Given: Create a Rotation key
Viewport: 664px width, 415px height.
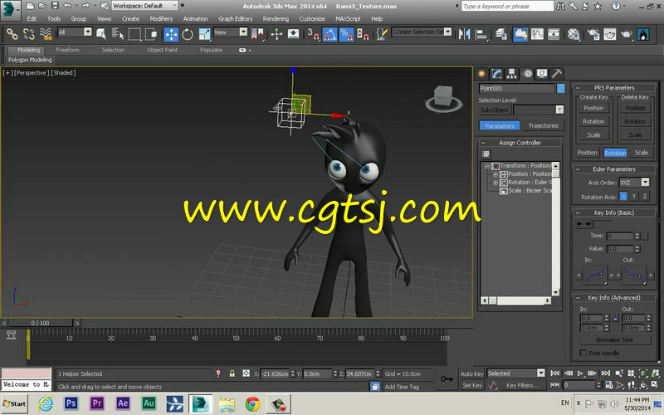Looking at the screenshot, I should tap(593, 121).
